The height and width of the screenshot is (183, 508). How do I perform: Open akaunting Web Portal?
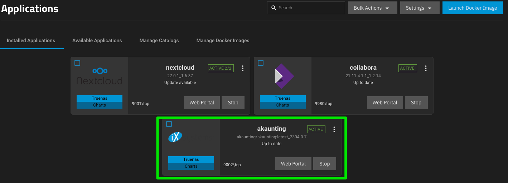293,164
